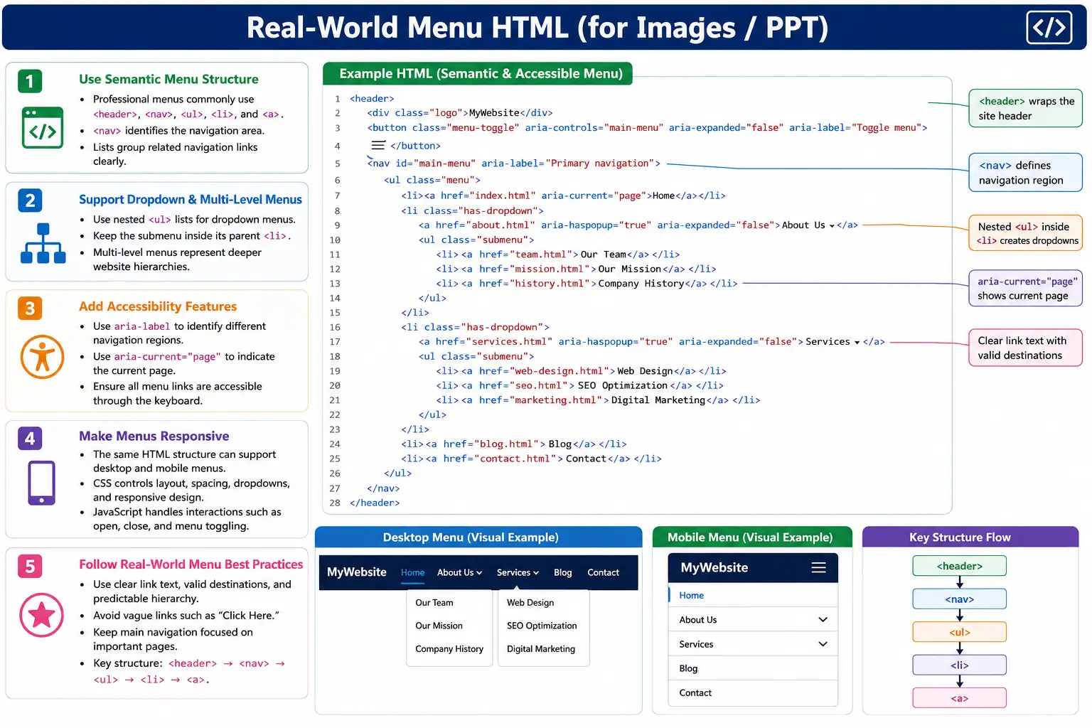Click the blue hierarchy tree icon
1092x728 pixels.
click(x=43, y=243)
